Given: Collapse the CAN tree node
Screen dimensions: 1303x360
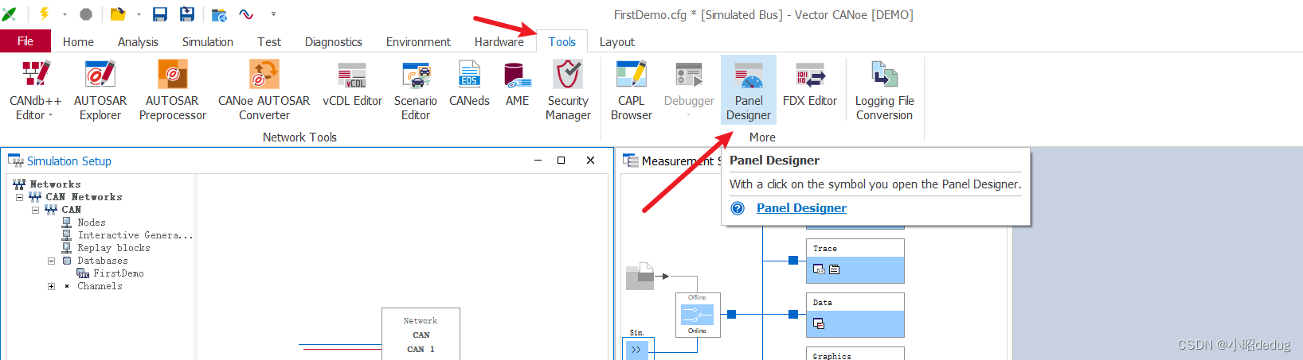Looking at the screenshot, I should (x=36, y=210).
